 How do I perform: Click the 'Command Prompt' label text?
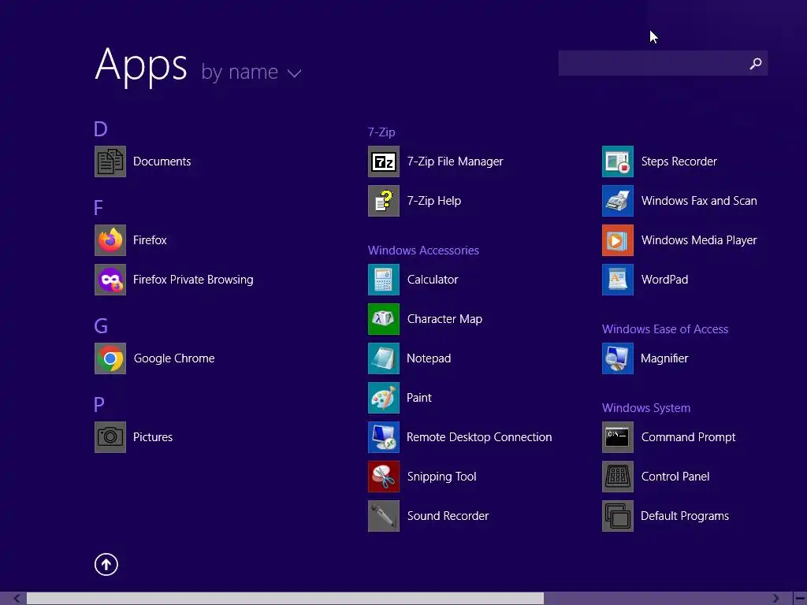click(x=688, y=437)
